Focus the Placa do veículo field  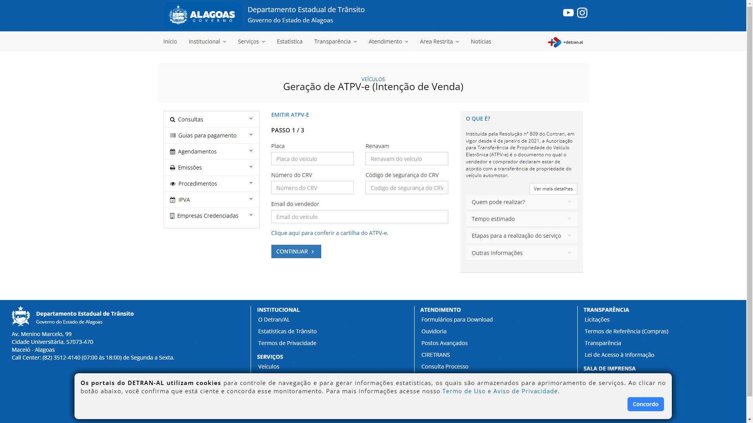312,159
